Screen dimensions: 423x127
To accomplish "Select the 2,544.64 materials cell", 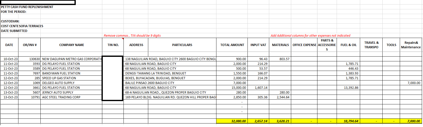I will (280, 97).
